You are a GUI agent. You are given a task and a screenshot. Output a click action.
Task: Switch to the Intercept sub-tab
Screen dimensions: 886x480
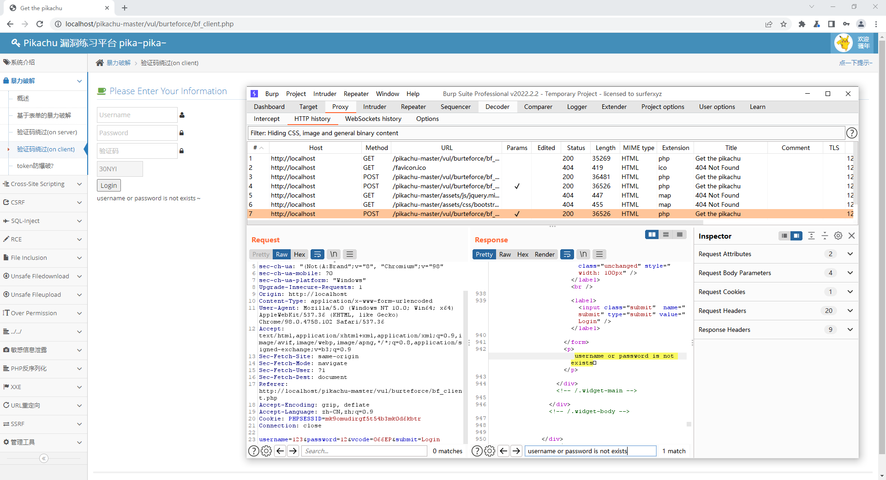(x=267, y=119)
